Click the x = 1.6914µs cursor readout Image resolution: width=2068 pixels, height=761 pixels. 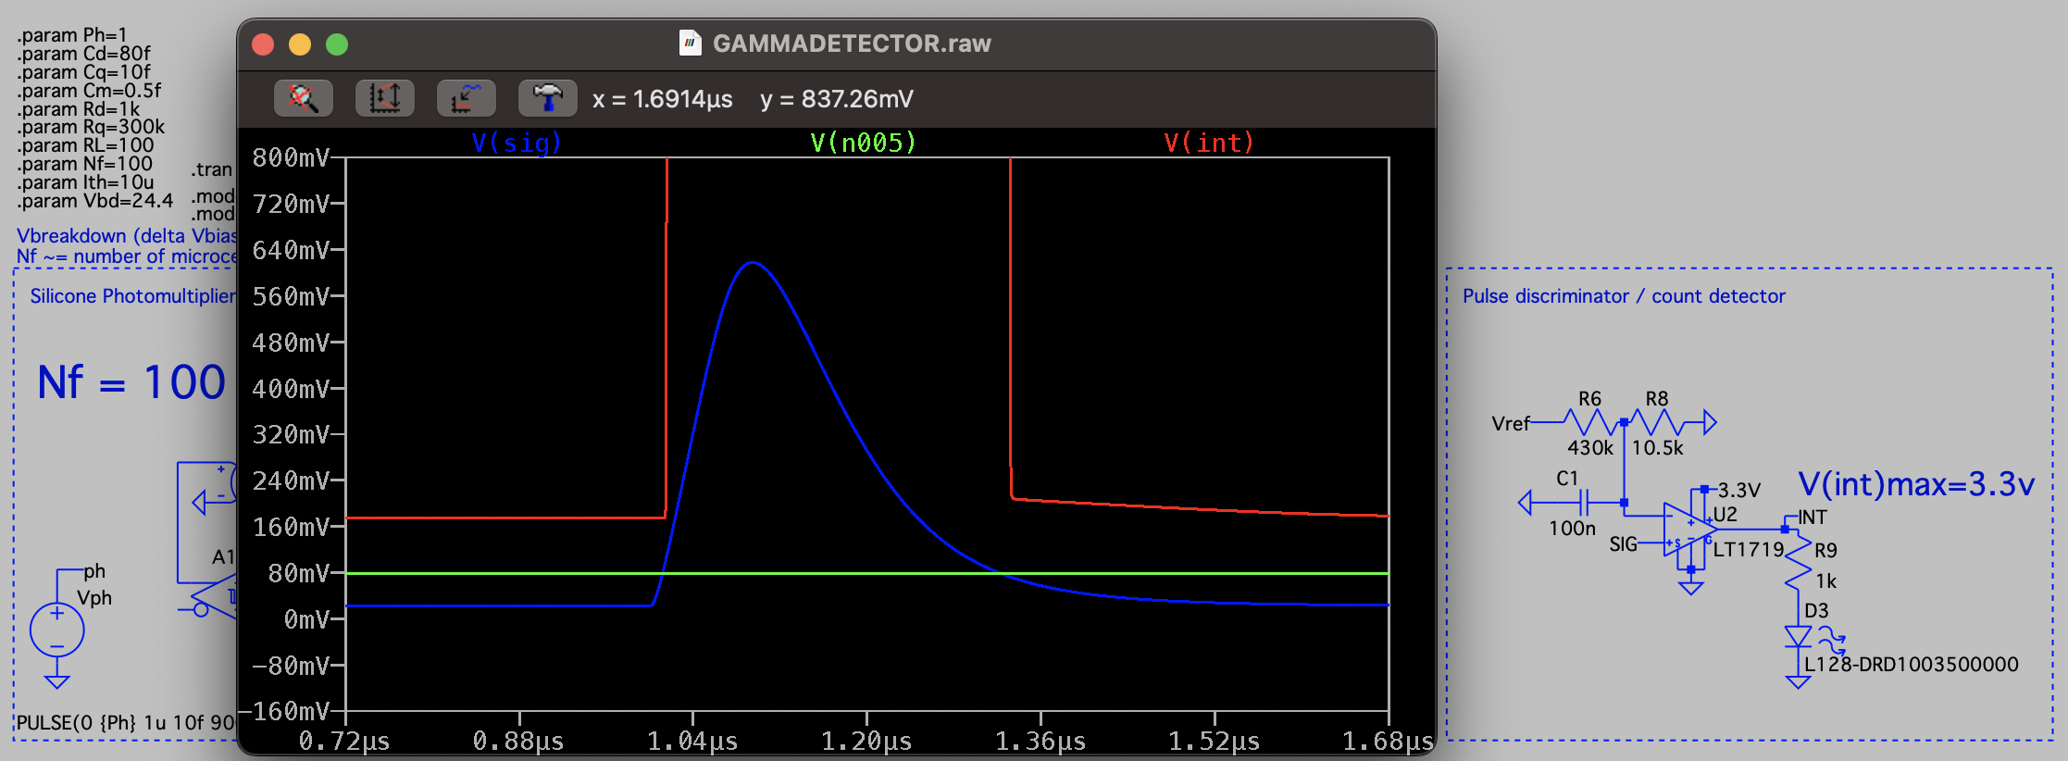click(x=663, y=99)
